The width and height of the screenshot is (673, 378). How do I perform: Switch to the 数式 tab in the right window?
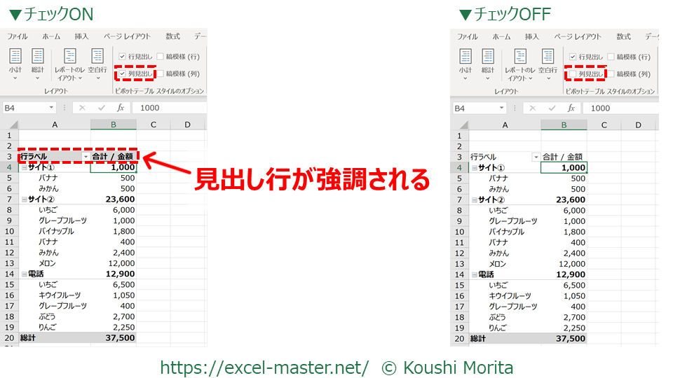[x=623, y=36]
